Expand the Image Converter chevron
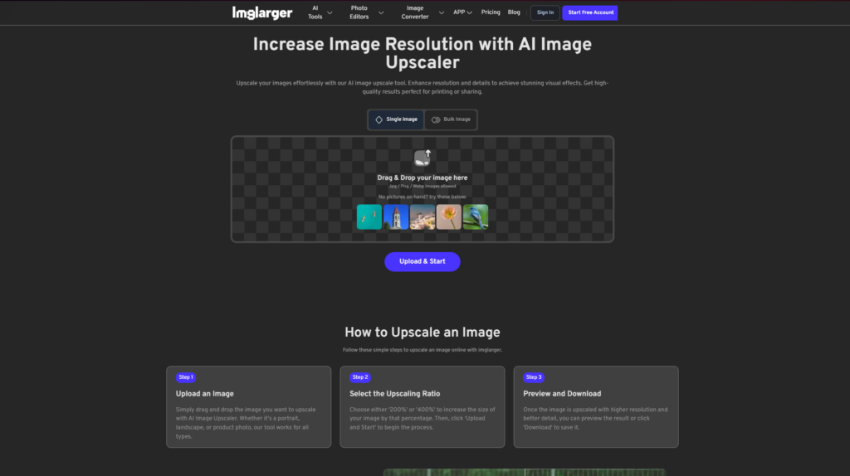The width and height of the screenshot is (850, 476). click(x=442, y=12)
